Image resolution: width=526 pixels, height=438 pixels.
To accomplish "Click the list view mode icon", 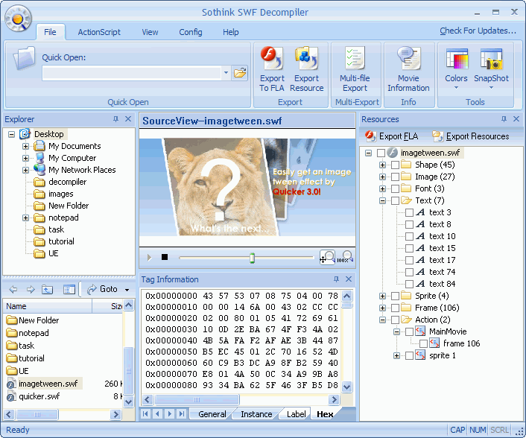I will tap(69, 290).
